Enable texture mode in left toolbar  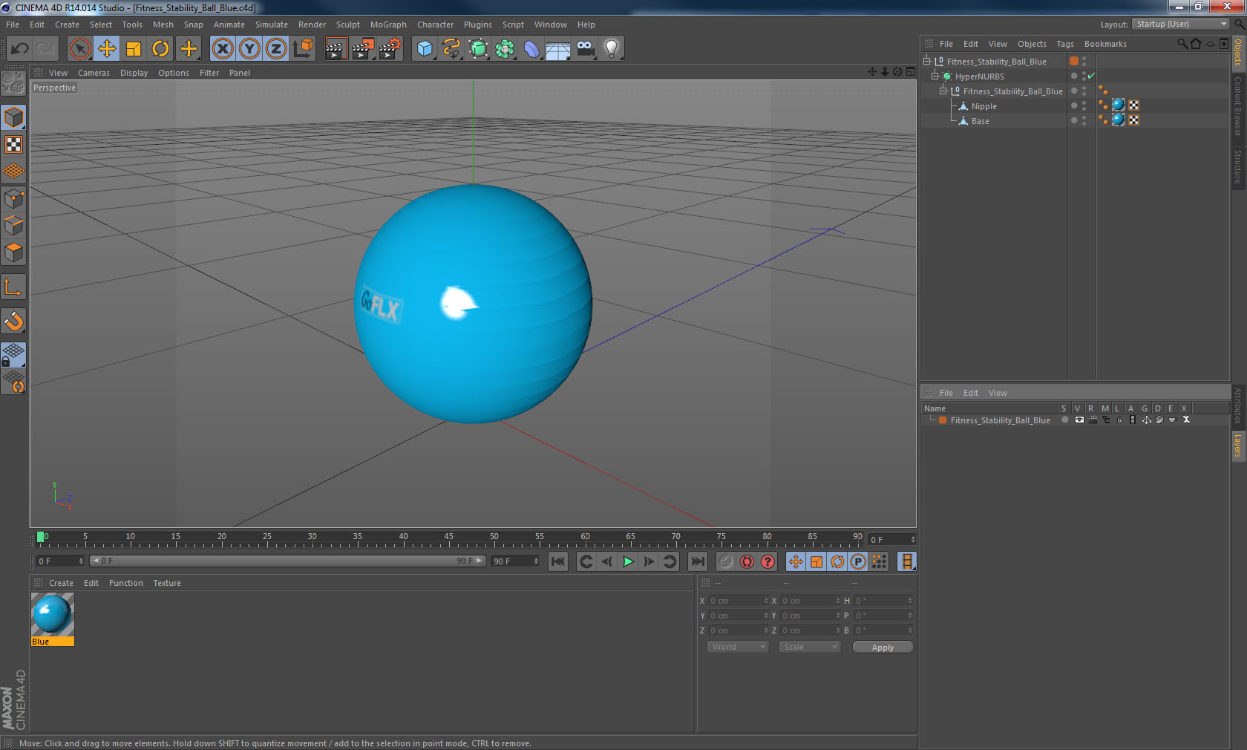pos(14,145)
